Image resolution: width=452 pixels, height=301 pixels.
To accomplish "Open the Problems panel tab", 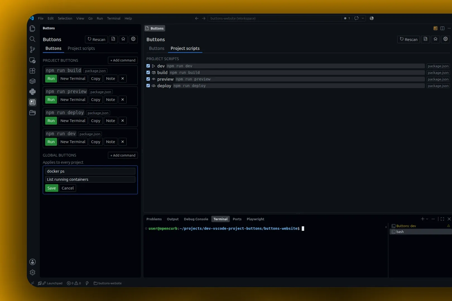I will click(x=154, y=219).
